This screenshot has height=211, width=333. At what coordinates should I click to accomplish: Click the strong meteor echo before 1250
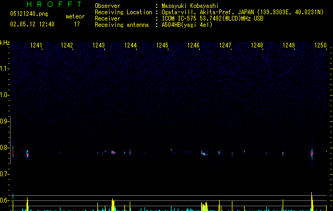click(312, 154)
